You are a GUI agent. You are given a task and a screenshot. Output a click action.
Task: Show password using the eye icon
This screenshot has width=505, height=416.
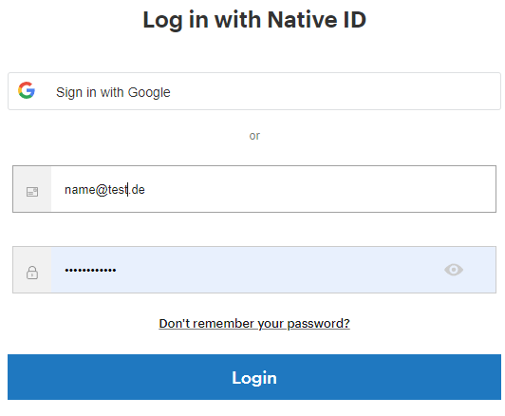tap(454, 270)
